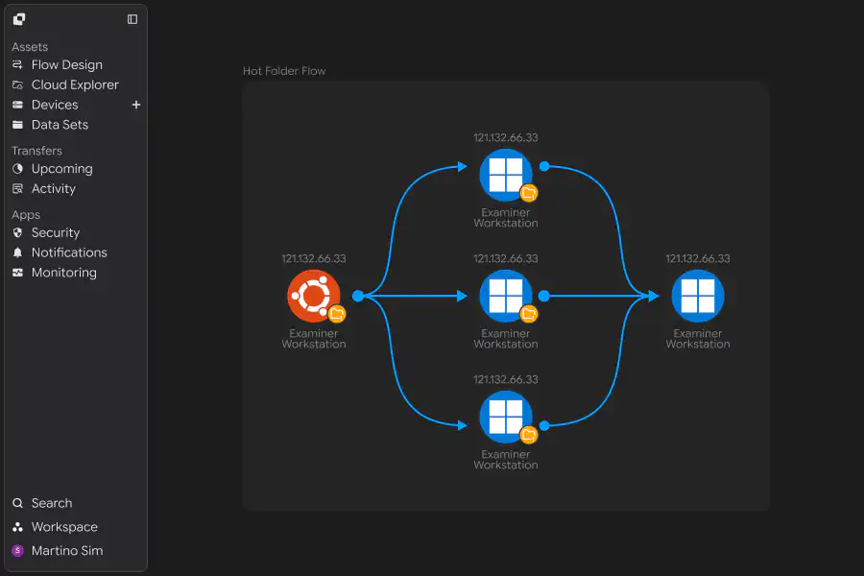This screenshot has height=576, width=864.
Task: Select the top Windows Examiner Workstation node
Action: click(x=506, y=175)
